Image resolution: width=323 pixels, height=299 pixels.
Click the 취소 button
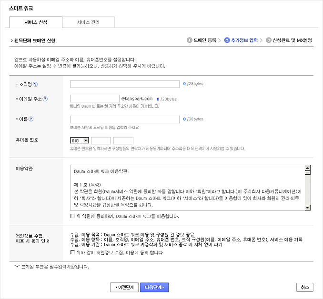(x=305, y=287)
